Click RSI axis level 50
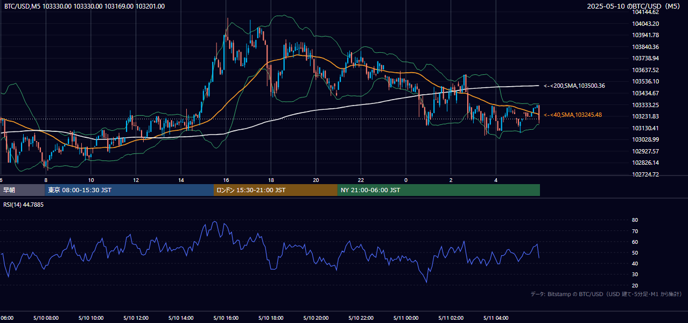The image size is (688, 323). [x=635, y=252]
